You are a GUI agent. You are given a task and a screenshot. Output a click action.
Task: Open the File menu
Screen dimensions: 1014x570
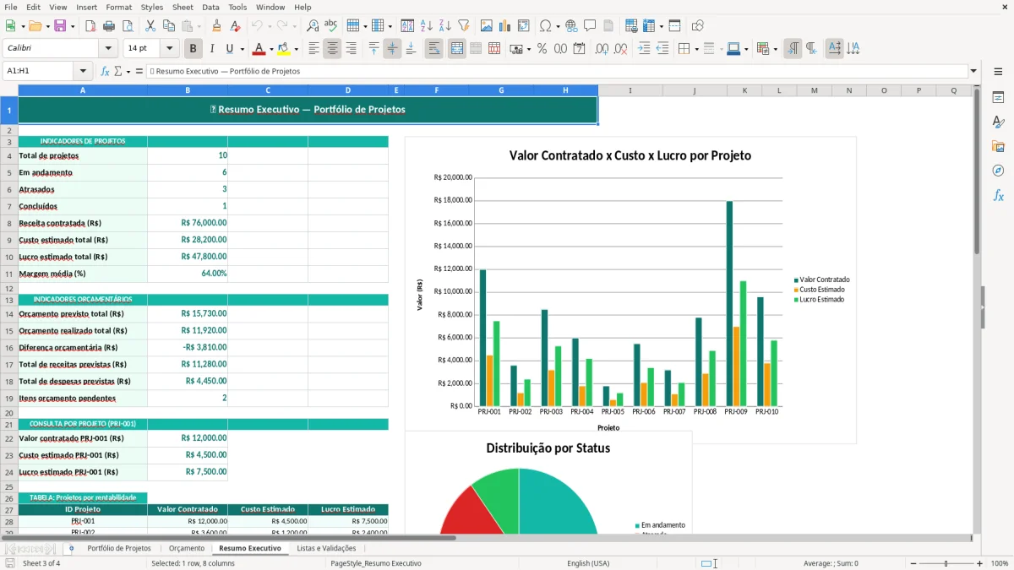click(x=10, y=7)
